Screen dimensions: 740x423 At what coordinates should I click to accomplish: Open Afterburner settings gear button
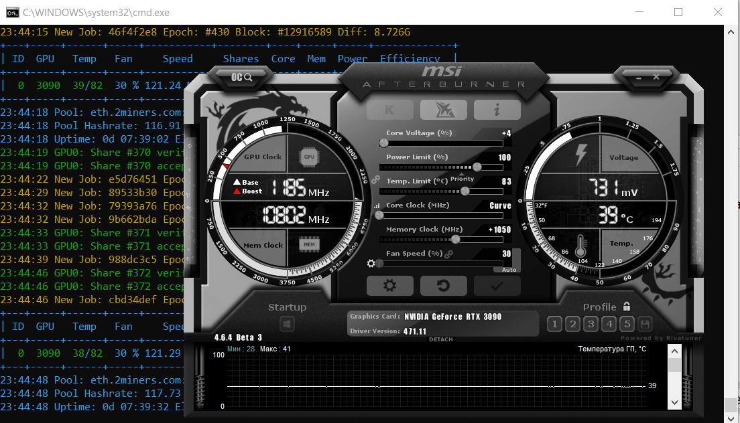tap(390, 285)
